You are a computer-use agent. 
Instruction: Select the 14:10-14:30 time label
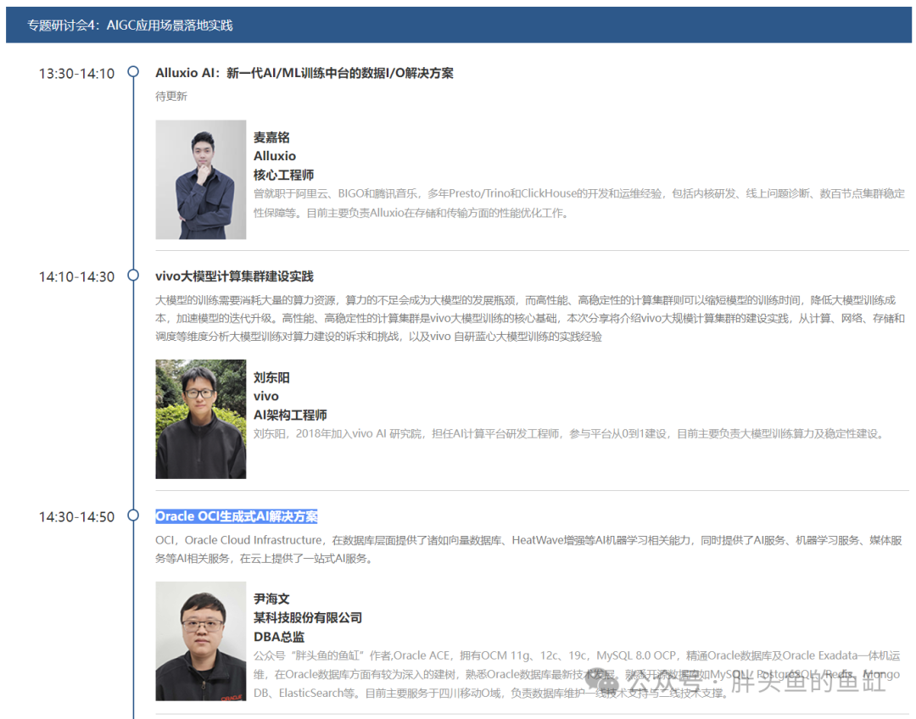click(76, 277)
